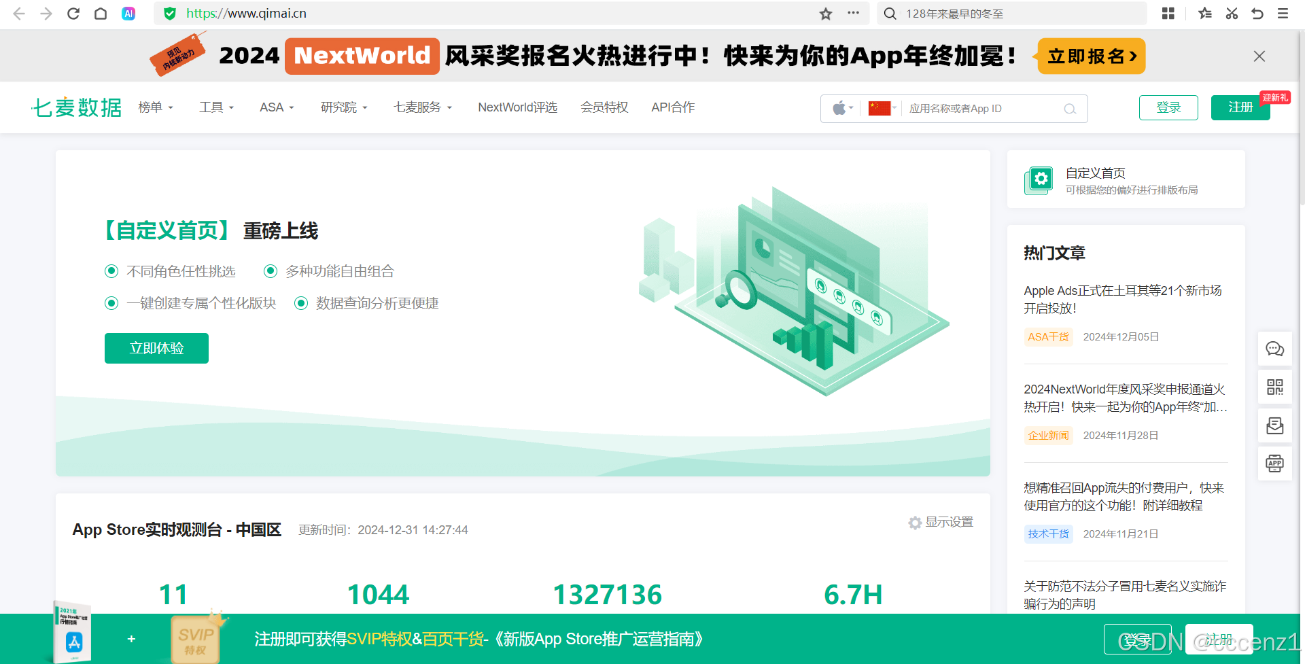
Task: Click the SVIP特权 badge in bottom bar
Action: [x=196, y=639]
